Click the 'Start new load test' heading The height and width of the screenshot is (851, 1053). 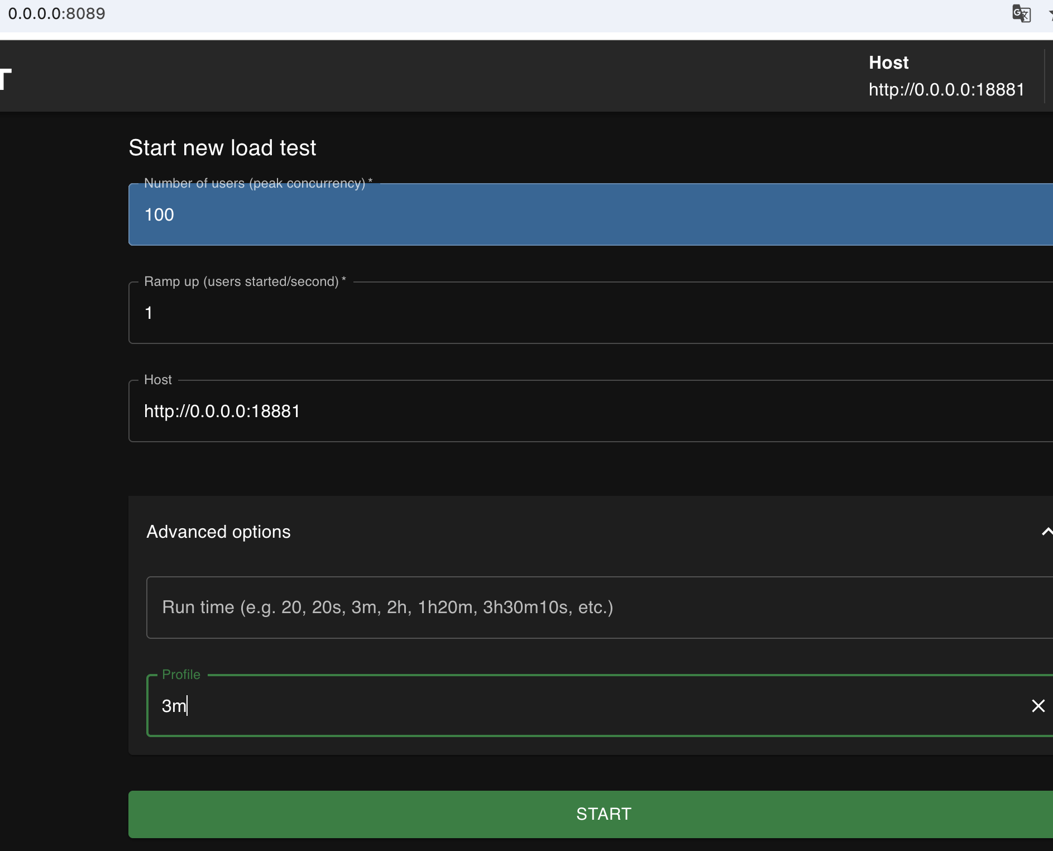tap(222, 148)
